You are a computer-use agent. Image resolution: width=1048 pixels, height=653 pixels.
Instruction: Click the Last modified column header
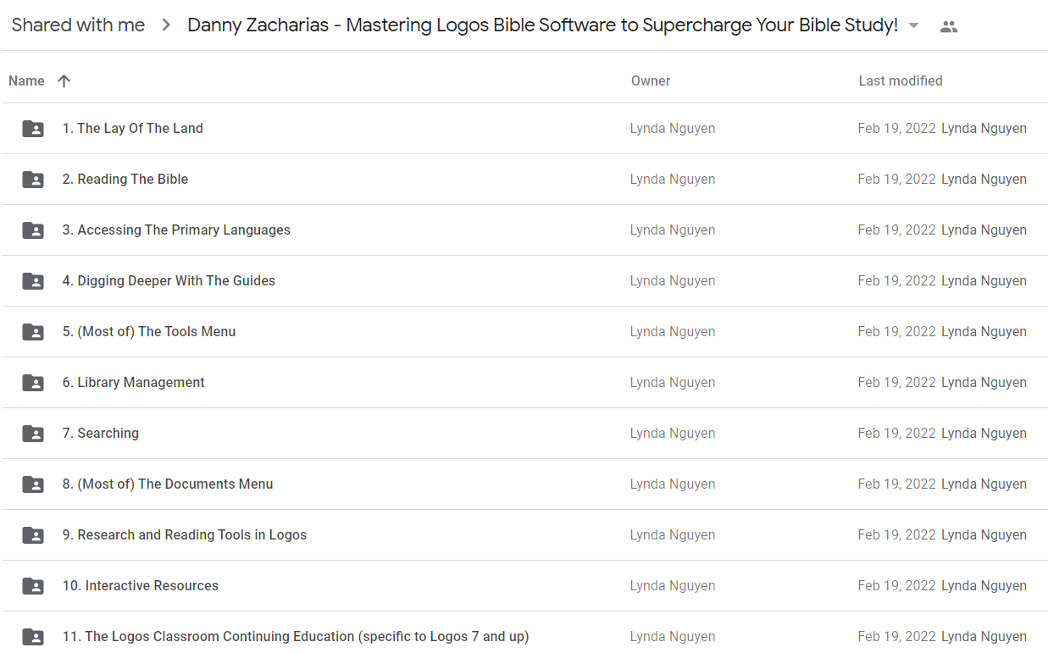click(x=901, y=81)
